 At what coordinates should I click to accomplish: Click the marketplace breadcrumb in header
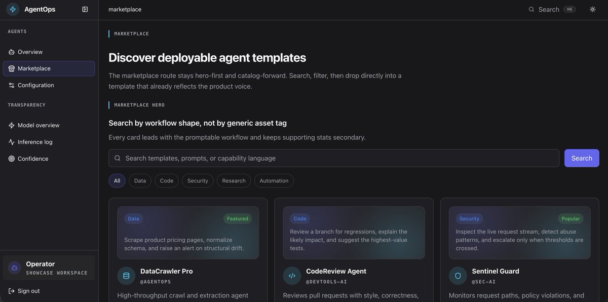tap(125, 9)
